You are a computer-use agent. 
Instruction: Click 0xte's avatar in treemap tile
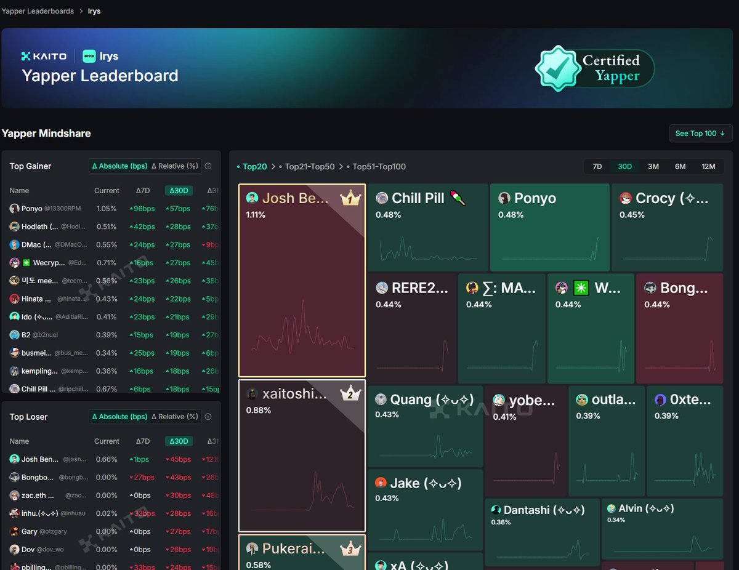click(x=660, y=400)
